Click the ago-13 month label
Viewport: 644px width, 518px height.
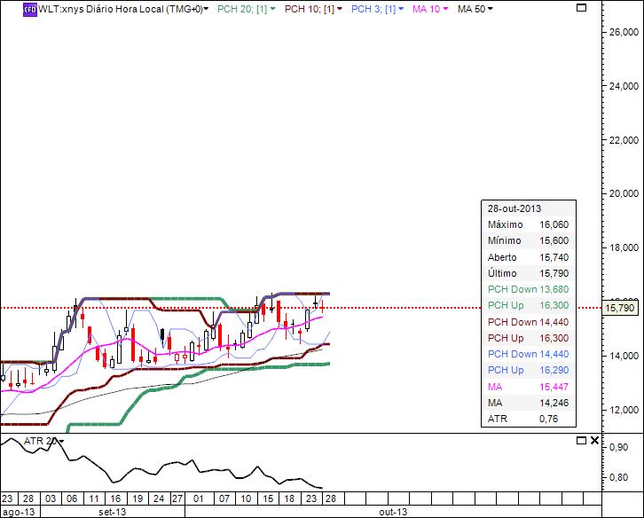click(19, 512)
